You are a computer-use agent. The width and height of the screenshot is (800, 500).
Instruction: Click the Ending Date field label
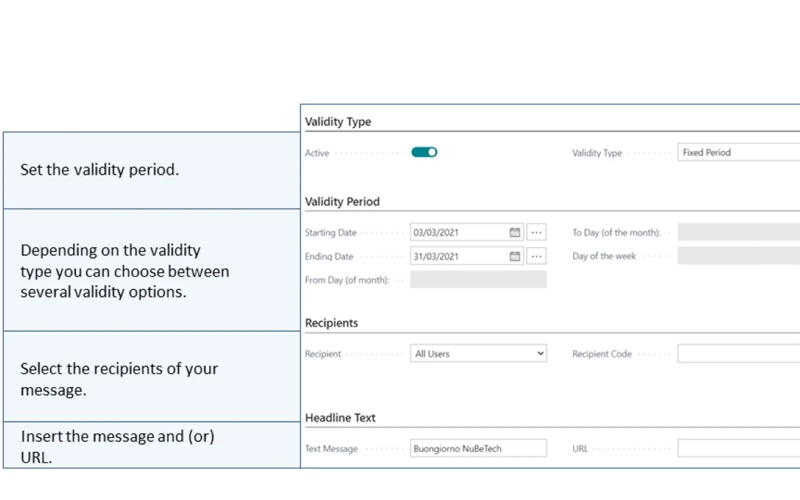tap(329, 256)
